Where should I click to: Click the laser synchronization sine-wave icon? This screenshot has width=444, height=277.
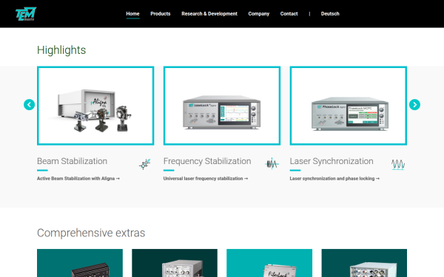(x=398, y=164)
